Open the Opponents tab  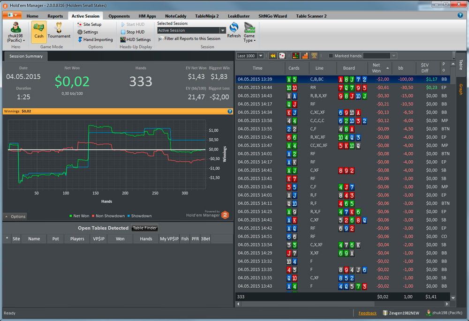coord(119,16)
